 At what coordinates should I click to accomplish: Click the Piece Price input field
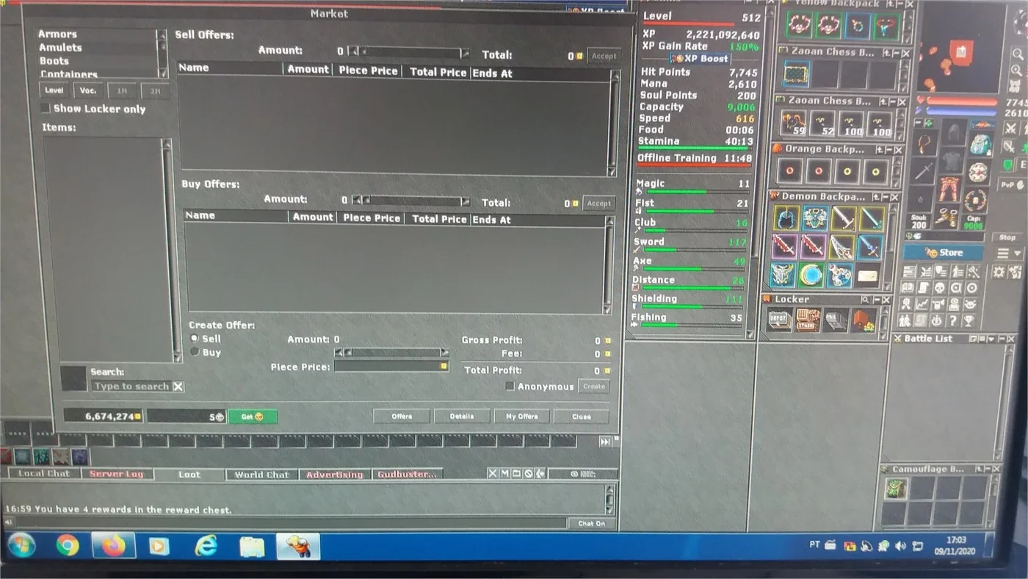tap(391, 366)
